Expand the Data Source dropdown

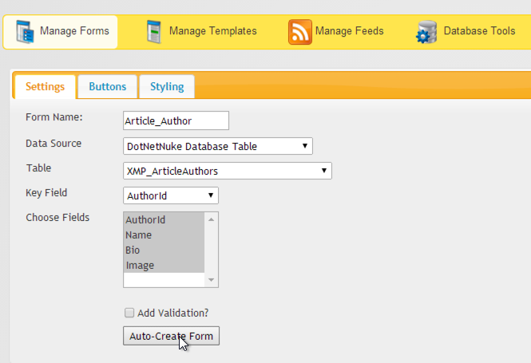[218, 146]
